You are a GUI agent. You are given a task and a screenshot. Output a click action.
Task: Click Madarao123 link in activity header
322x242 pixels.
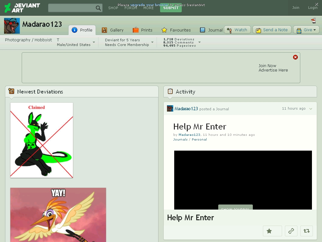click(186, 109)
